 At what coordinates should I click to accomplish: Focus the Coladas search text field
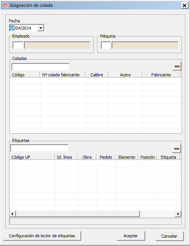(x=41, y=67)
